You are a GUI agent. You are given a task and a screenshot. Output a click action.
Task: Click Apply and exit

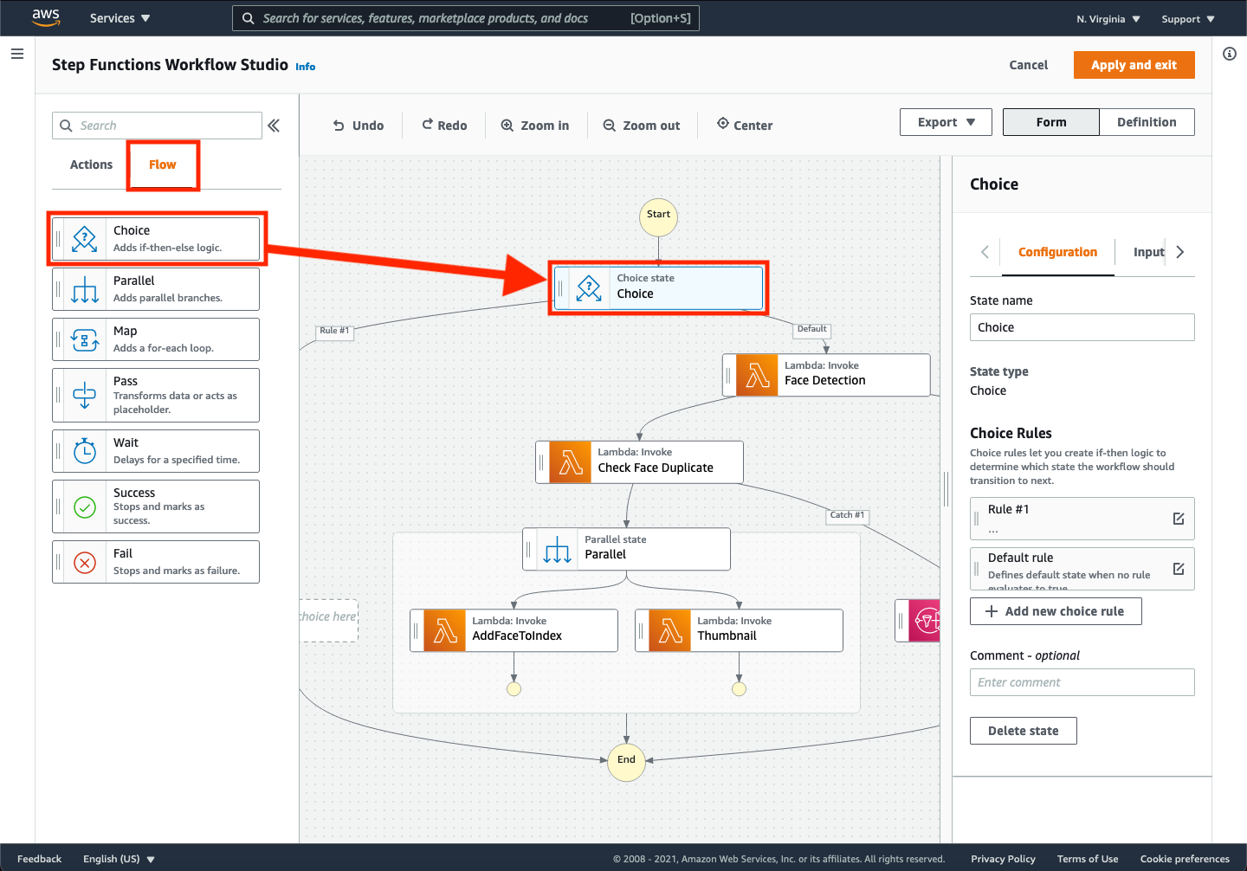click(1134, 65)
